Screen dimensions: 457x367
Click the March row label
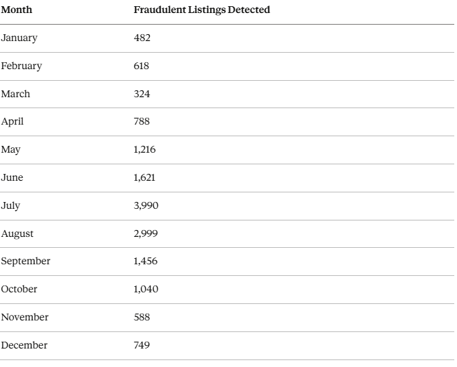click(x=16, y=94)
